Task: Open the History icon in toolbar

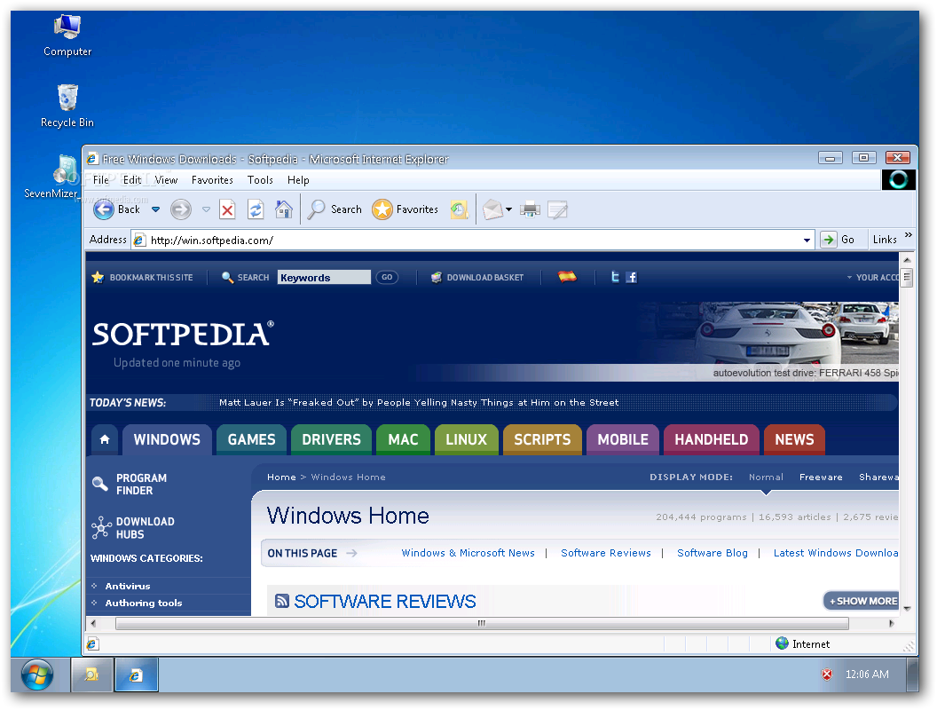Action: point(459,209)
